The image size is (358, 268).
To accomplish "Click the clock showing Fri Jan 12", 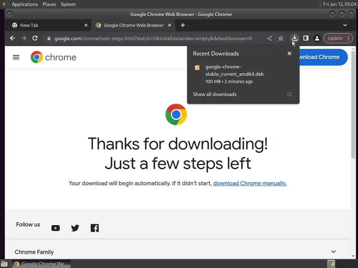I will (x=340, y=4).
